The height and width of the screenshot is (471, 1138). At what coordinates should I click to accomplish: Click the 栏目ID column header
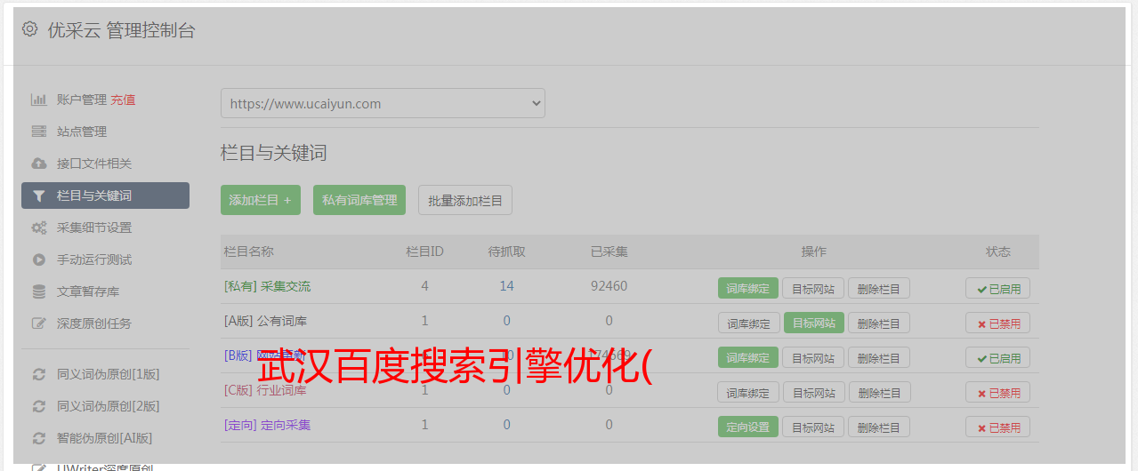424,251
